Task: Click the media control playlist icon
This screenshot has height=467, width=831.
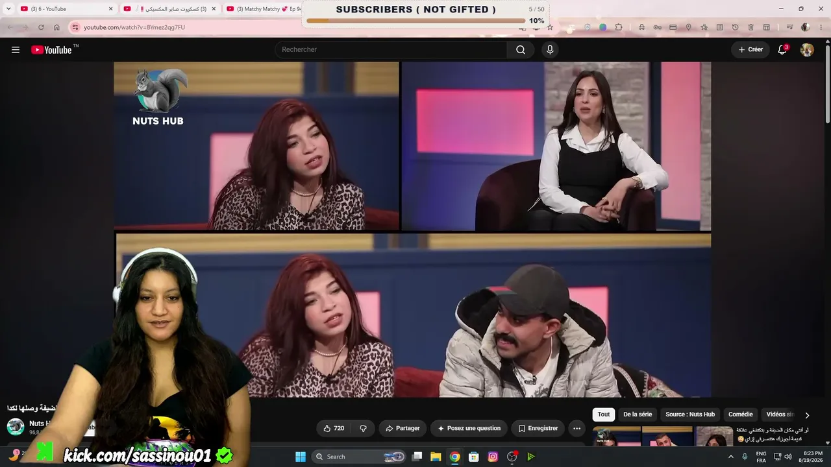Action: coord(789,27)
